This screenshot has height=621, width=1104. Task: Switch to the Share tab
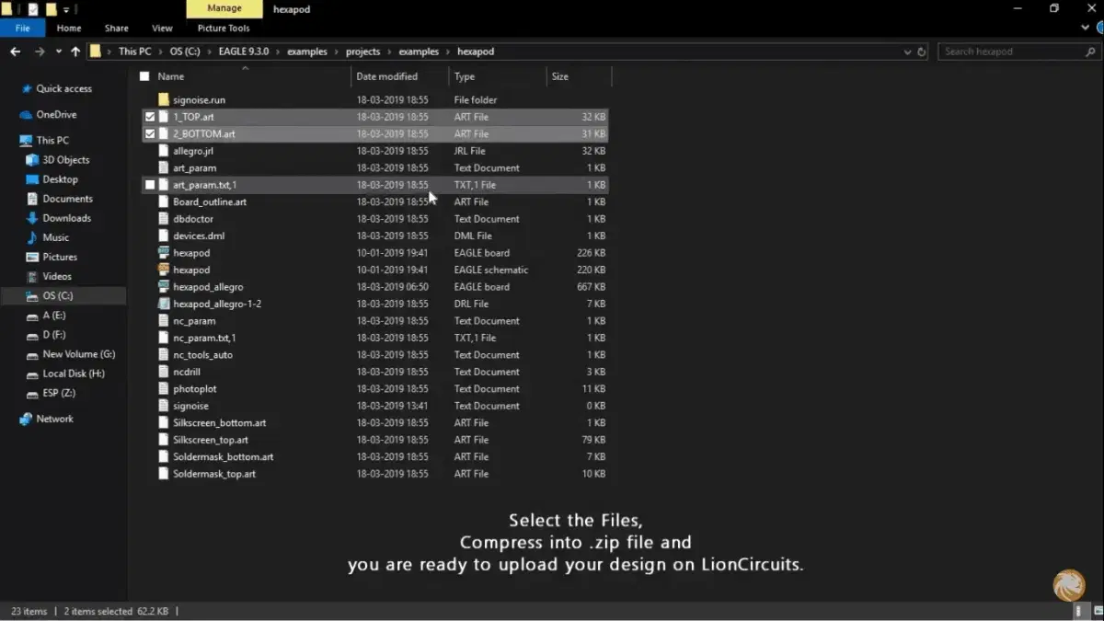tap(117, 29)
